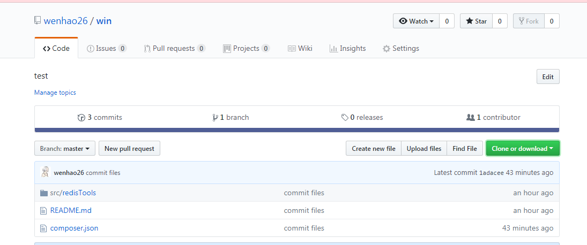
Task: Click the test description text
Action: [x=41, y=76]
